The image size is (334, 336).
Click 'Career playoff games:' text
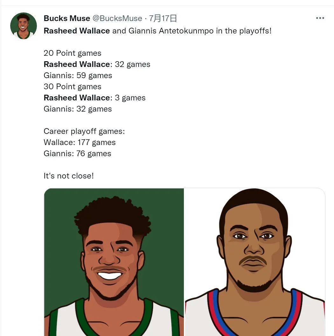[x=84, y=131]
